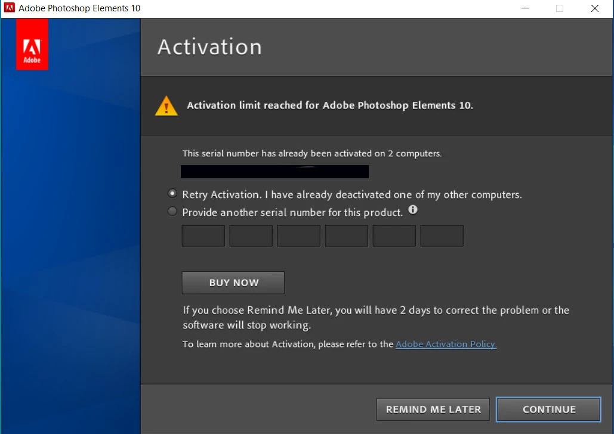
Task: Click the Activation heading text
Action: click(209, 47)
